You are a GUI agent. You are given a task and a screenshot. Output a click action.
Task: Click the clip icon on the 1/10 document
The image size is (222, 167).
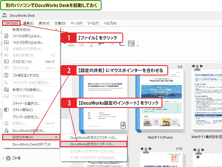click(x=146, y=150)
